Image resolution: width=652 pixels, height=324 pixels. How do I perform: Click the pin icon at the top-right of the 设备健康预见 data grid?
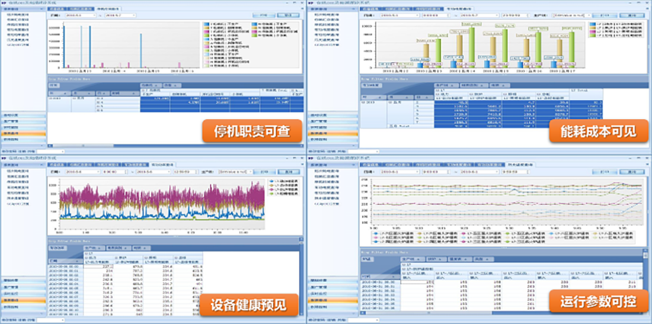point(301,240)
